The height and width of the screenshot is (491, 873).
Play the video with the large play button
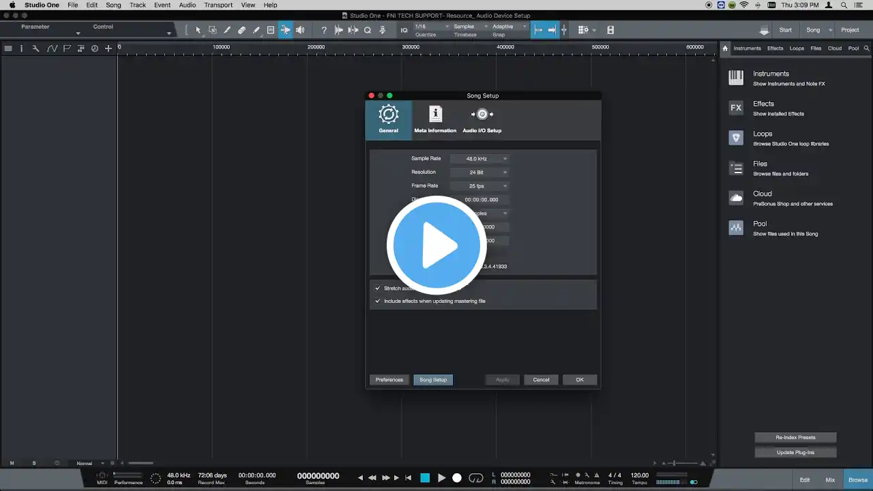point(436,245)
